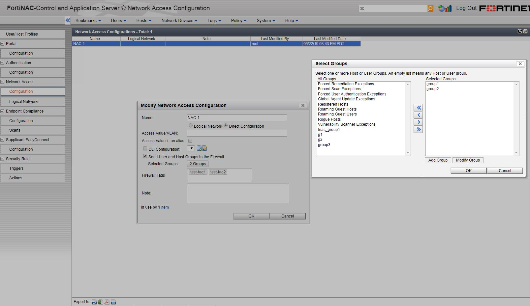This screenshot has width=530, height=306.
Task: Open the Network Devices menu
Action: point(179,20)
